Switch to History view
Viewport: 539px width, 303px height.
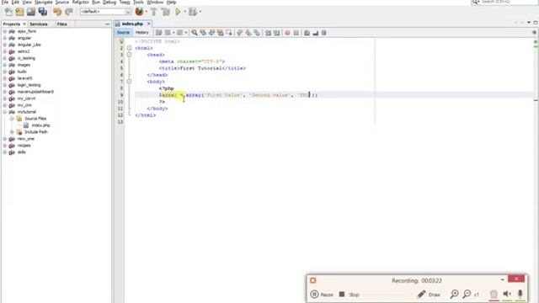pyautogui.click(x=141, y=32)
